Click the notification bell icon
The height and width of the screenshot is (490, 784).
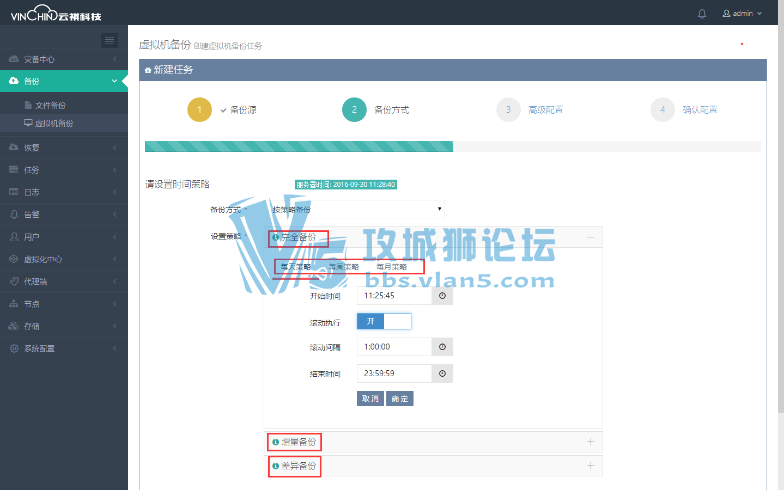pos(702,14)
